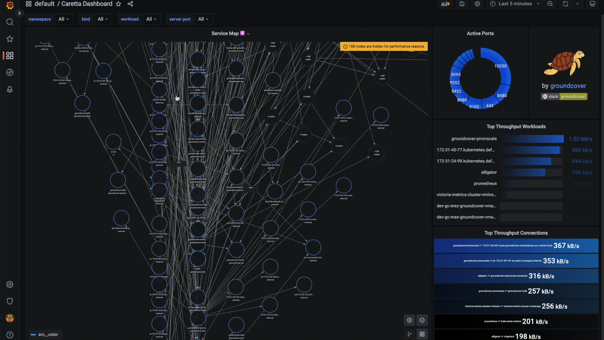Click the slack groundcover badge link

564,97
